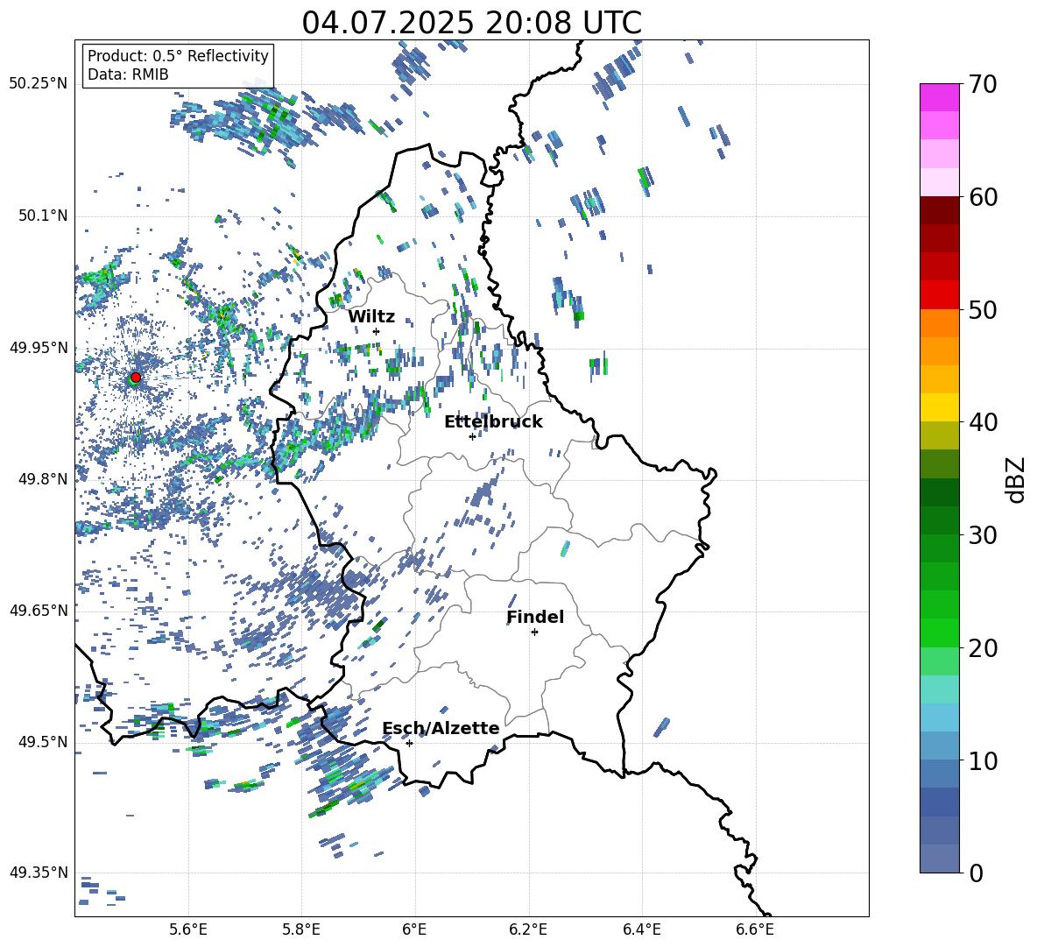The image size is (1037, 947).
Task: Click the 0 tick on the colorbar
Action: pyautogui.click(x=975, y=873)
